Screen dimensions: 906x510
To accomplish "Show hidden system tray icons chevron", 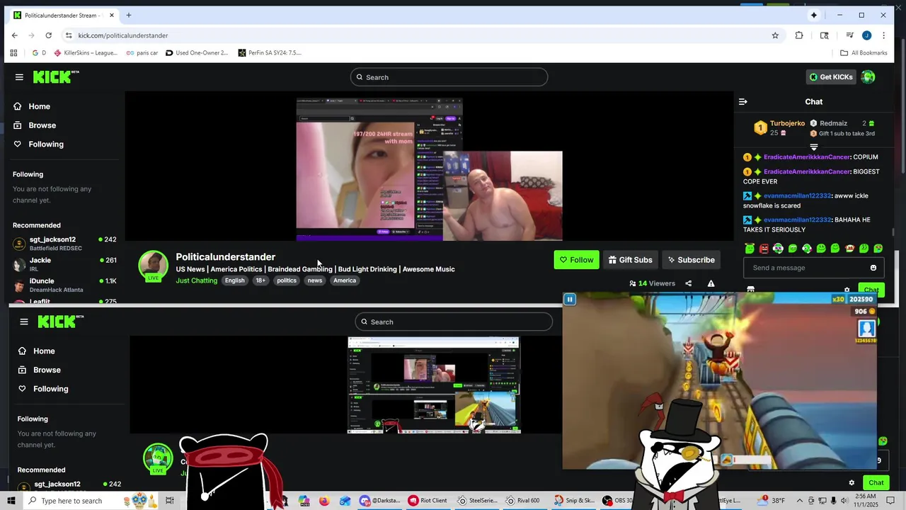I will coord(800,501).
